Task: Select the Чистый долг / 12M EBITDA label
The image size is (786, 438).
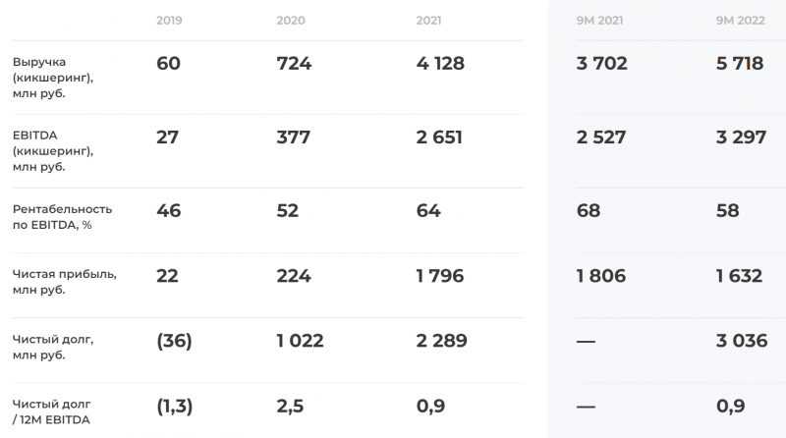Action: click(52, 411)
